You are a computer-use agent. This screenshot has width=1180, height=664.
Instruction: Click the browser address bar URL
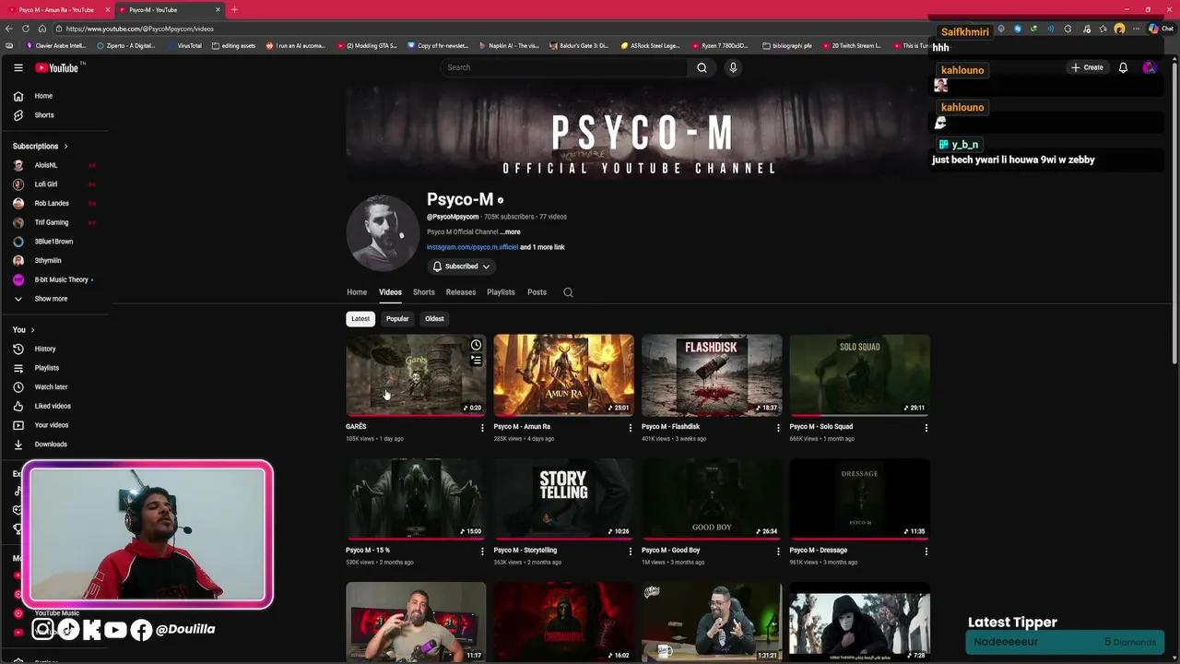[140, 29]
